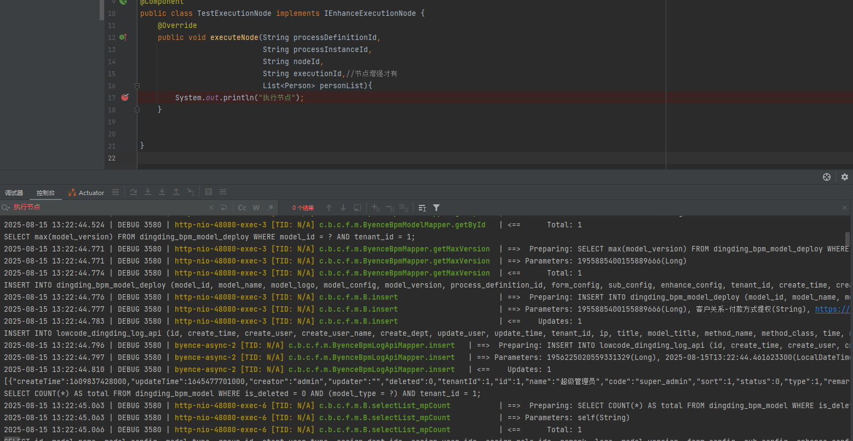This screenshot has height=441, width=853.
Task: Click the editor vertical scrollbar thumb
Action: 102,10
